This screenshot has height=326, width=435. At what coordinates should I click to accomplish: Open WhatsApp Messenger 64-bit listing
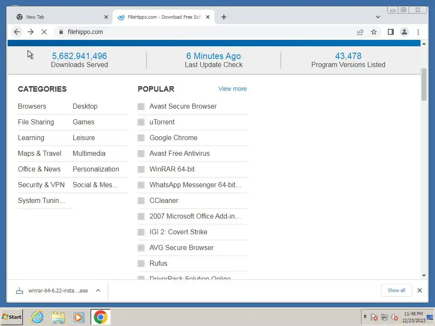pyautogui.click(x=195, y=185)
